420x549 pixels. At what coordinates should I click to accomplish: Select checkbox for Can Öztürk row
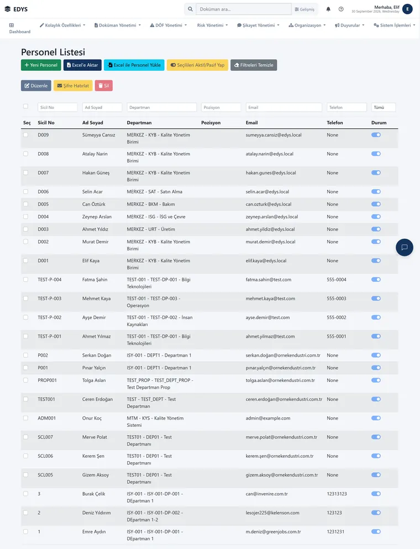pos(25,204)
